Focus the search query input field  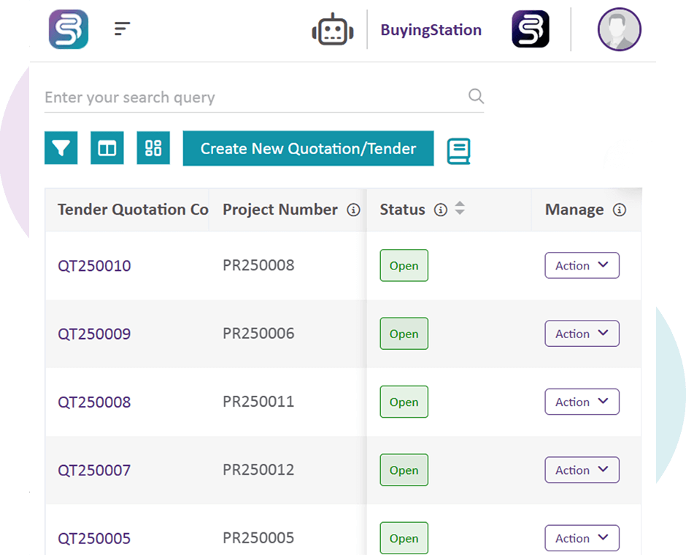(248, 97)
